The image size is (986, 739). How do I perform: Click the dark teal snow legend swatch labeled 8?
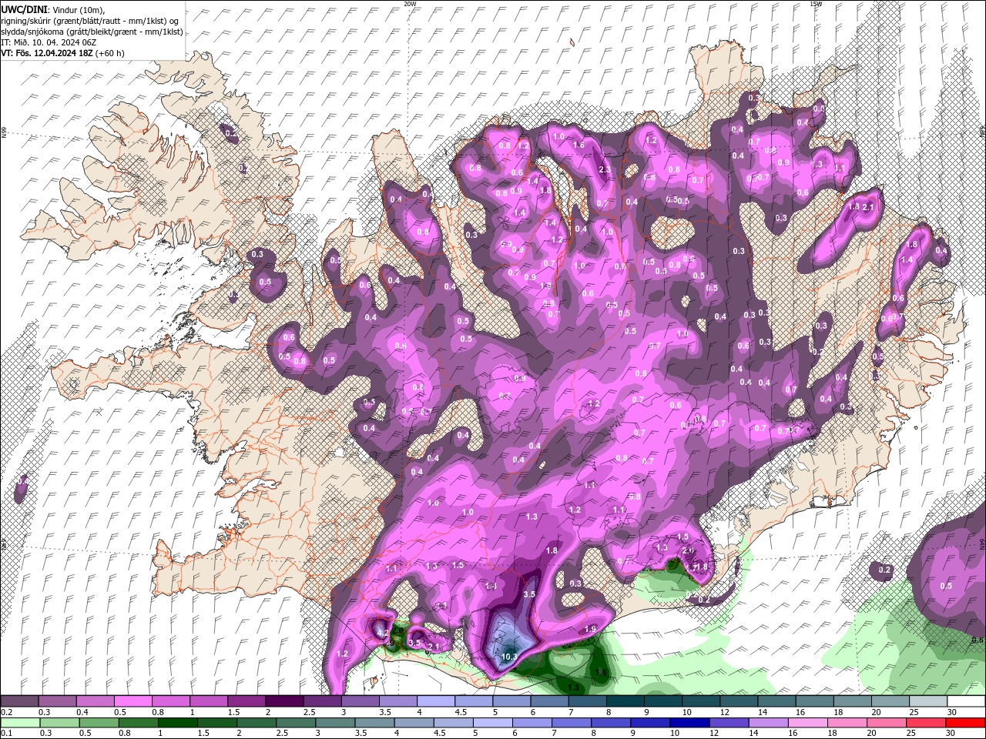625,701
